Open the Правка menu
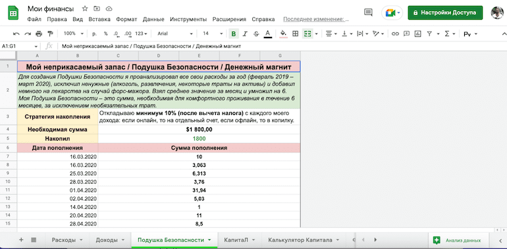Screen dimensions: 507x249 click(x=57, y=19)
